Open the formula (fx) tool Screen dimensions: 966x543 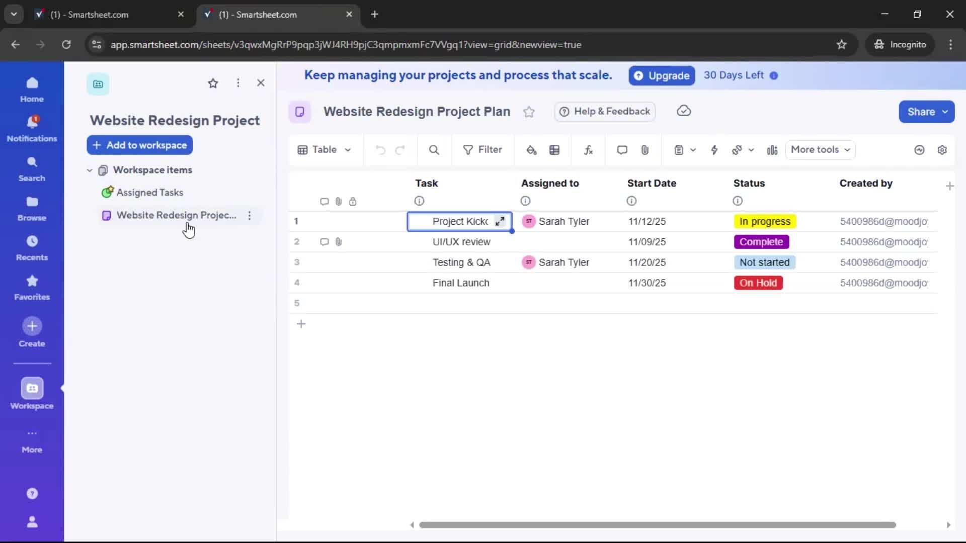point(589,150)
